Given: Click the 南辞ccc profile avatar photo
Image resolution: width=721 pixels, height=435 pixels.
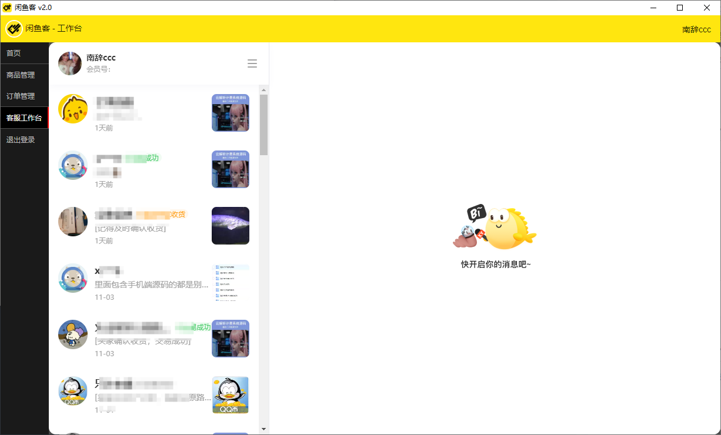Looking at the screenshot, I should pos(70,63).
